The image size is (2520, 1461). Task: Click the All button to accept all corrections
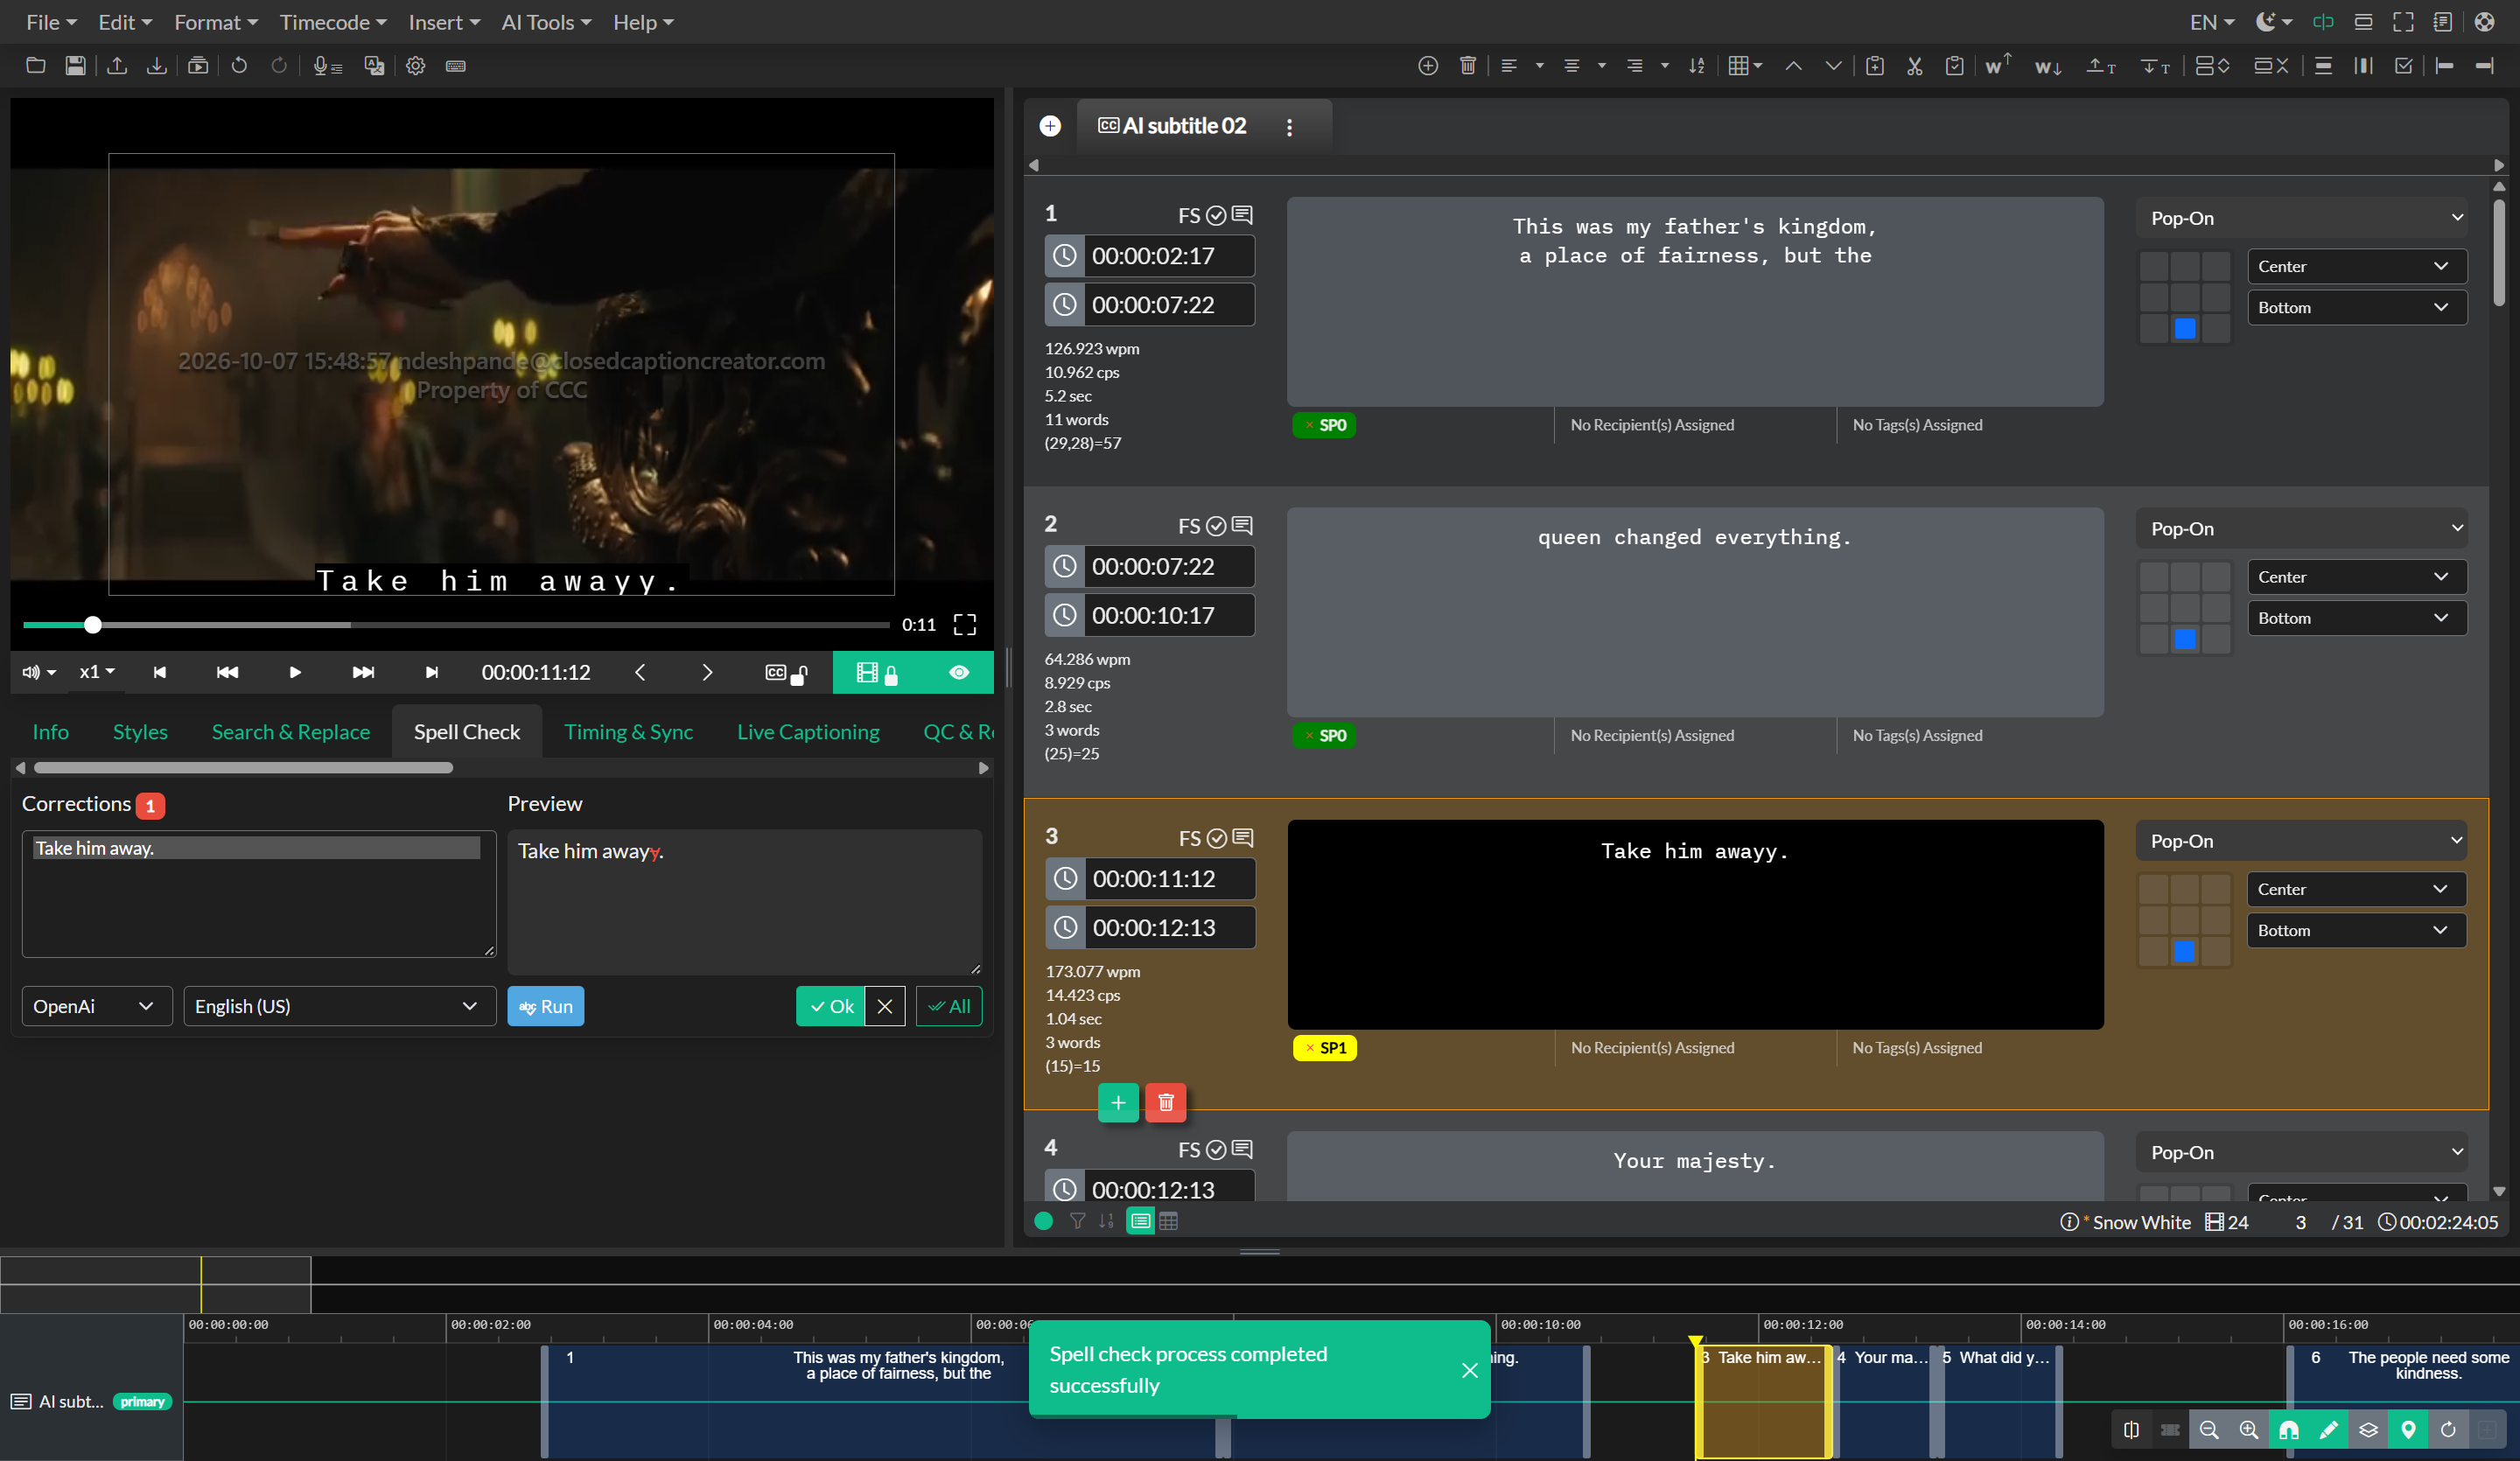pyautogui.click(x=949, y=1006)
